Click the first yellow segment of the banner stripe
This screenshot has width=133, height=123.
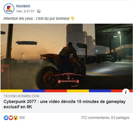[12, 91]
